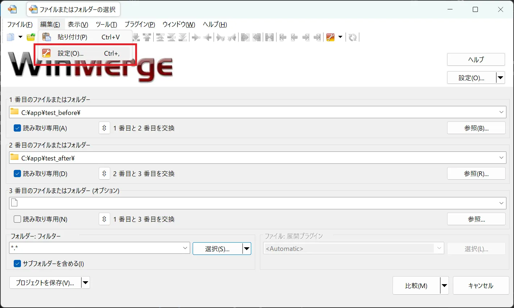
Task: Open the 表示(V) menu
Action: coord(78,25)
